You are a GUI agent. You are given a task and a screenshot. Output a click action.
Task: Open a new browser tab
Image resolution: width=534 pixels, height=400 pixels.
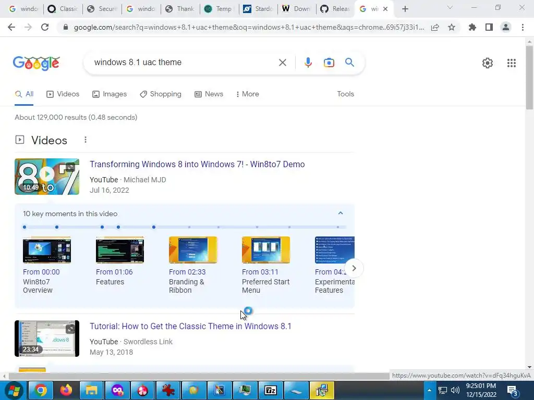tap(405, 9)
